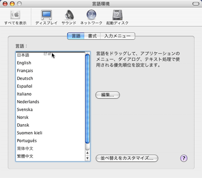This screenshot has width=202, height=178.
Task: Click the blue vertical scrollbar thumb
Action: point(88,99)
